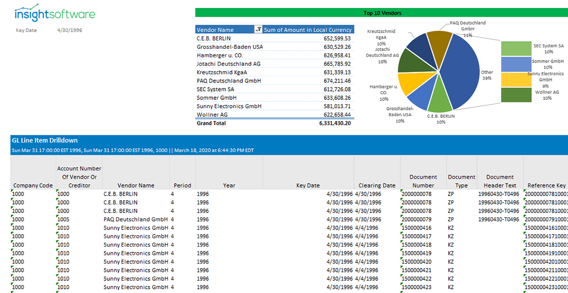Open the Vendor Name filter dropdown

pyautogui.click(x=258, y=29)
